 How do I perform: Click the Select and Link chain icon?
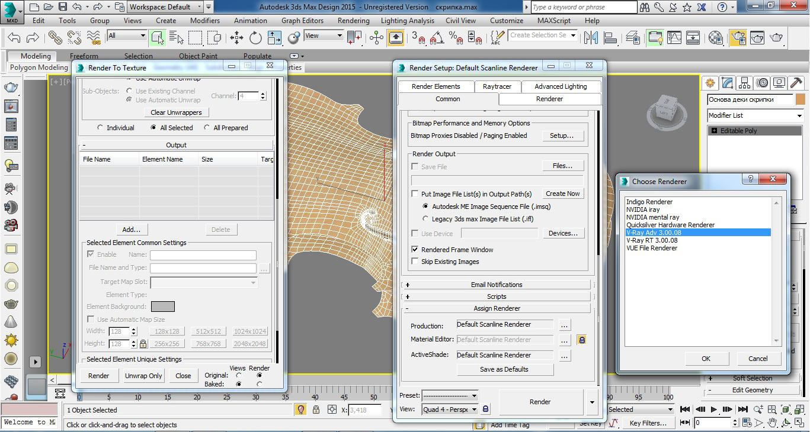pos(55,38)
